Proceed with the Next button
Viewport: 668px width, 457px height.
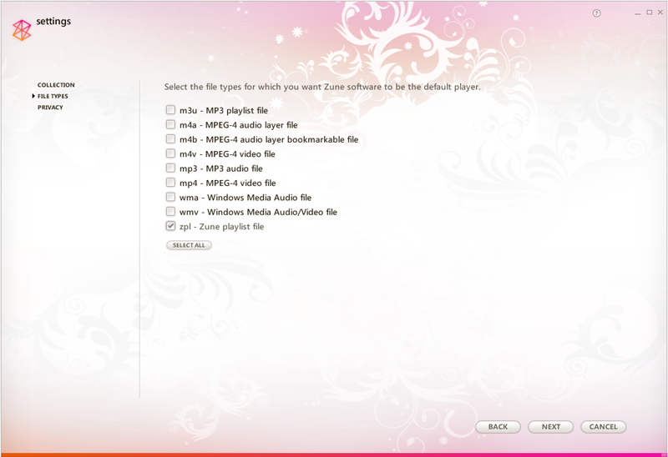click(551, 427)
